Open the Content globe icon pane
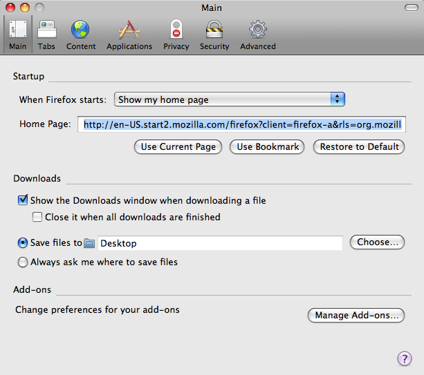424x375 pixels. (x=81, y=35)
